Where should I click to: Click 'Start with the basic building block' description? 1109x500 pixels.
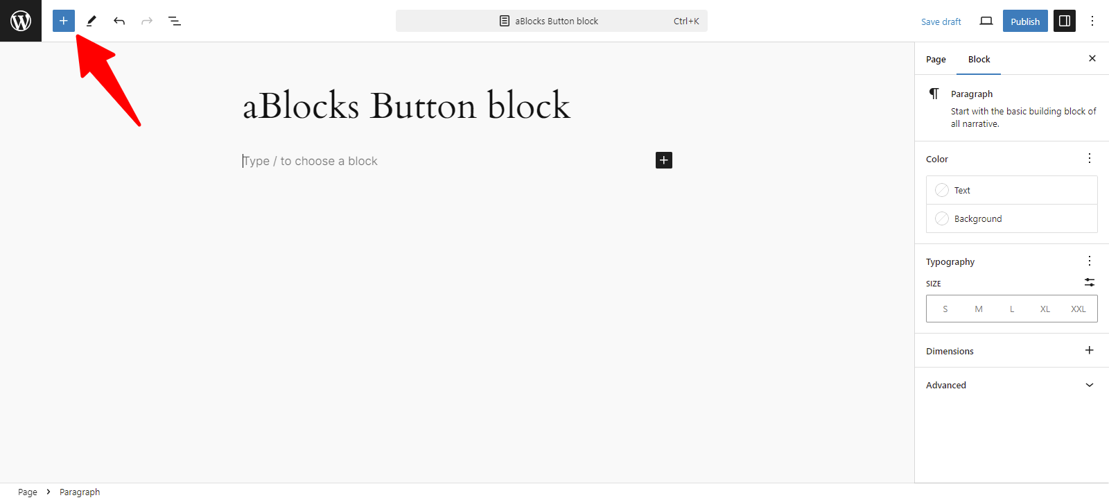pos(1024,117)
